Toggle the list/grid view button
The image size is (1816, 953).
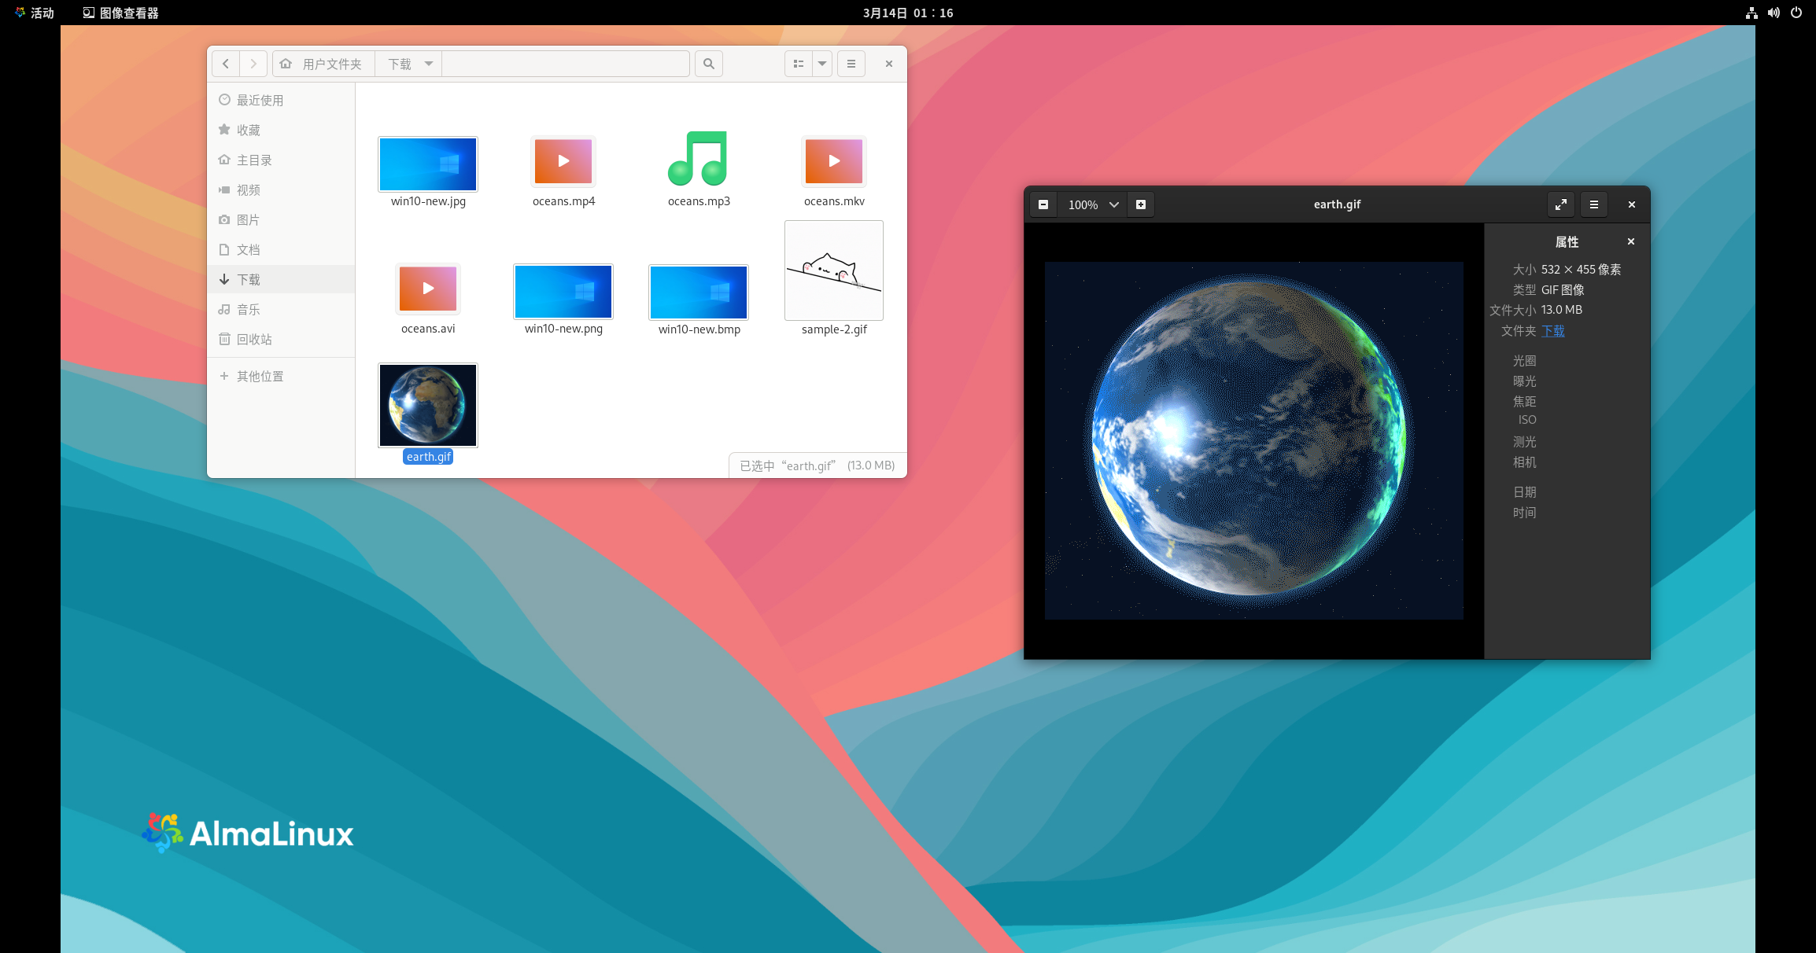(799, 64)
